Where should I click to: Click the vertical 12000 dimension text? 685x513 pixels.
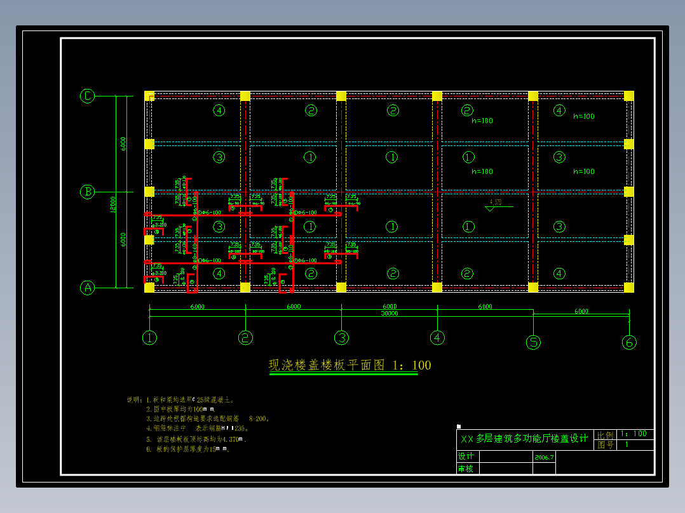click(112, 205)
